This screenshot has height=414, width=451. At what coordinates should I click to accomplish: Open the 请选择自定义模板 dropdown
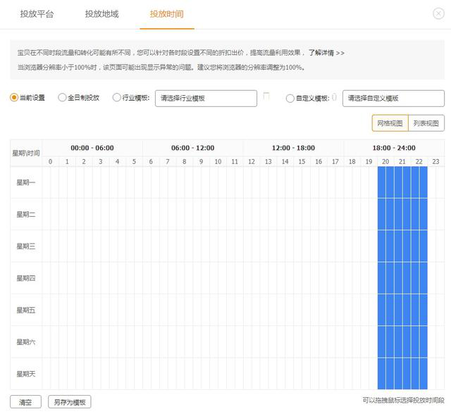click(393, 99)
